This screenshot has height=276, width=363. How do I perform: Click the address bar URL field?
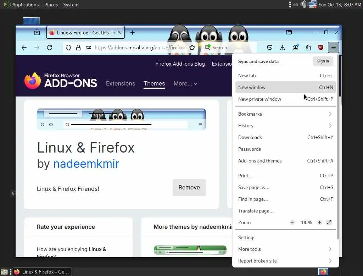pyautogui.click(x=139, y=48)
